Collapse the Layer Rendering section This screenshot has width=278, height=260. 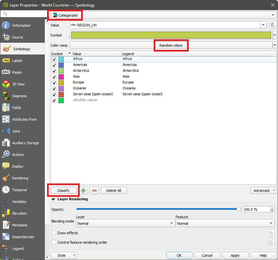(54, 199)
